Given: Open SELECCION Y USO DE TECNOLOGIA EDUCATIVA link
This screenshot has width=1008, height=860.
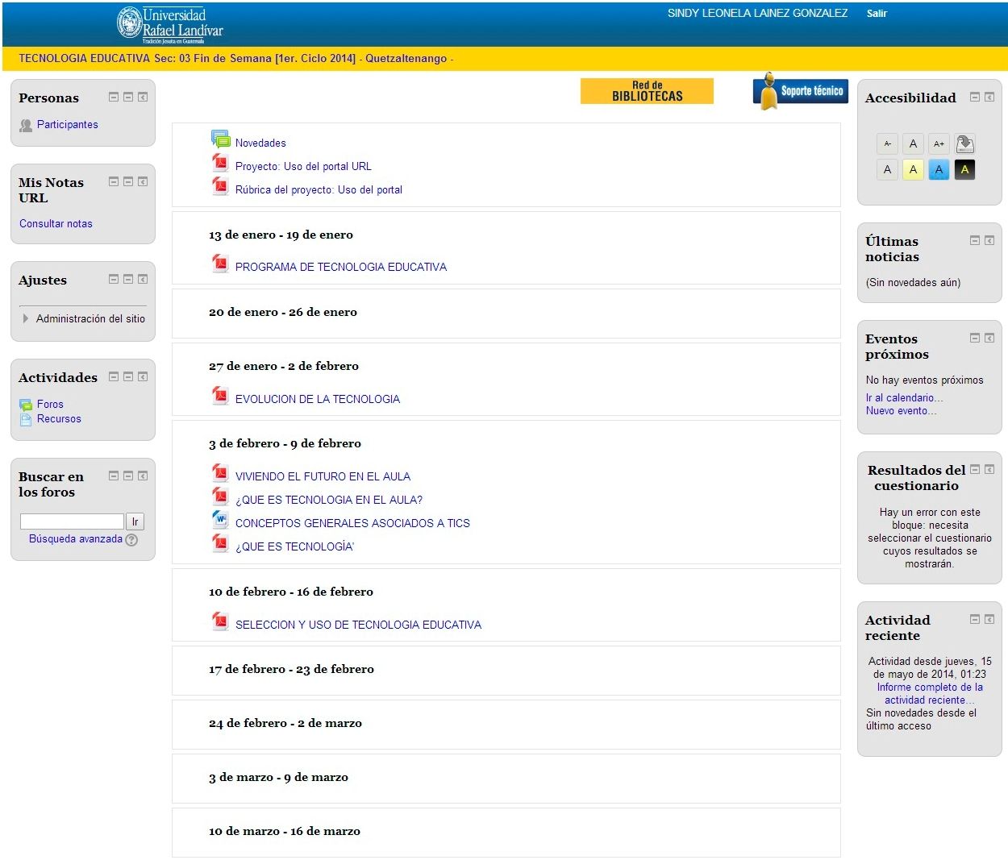Looking at the screenshot, I should pos(358,625).
